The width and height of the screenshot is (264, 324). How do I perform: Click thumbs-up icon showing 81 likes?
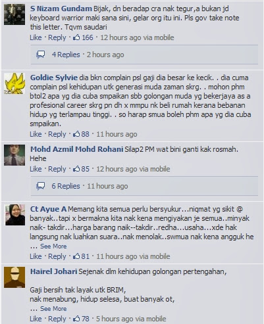pos(76,256)
